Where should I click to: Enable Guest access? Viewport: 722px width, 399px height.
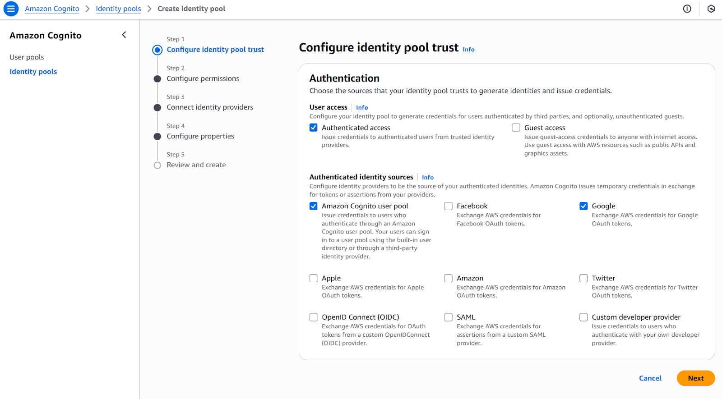click(x=515, y=128)
